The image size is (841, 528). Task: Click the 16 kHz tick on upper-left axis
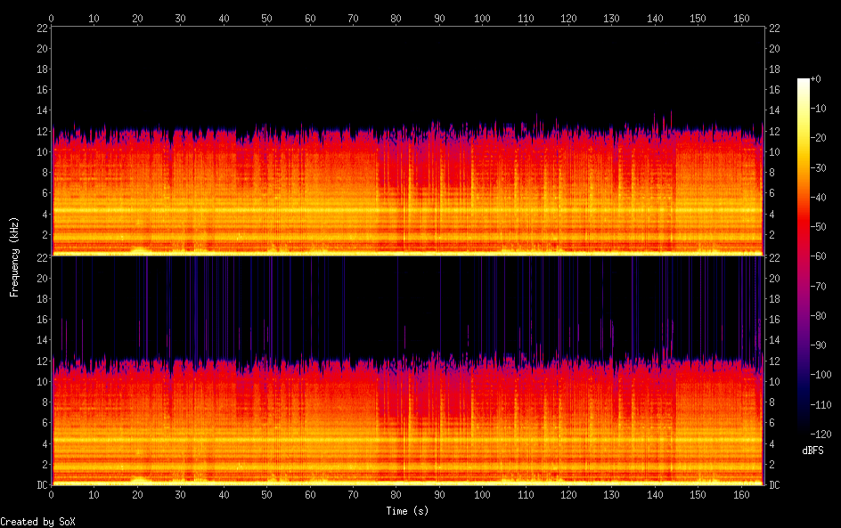41,90
